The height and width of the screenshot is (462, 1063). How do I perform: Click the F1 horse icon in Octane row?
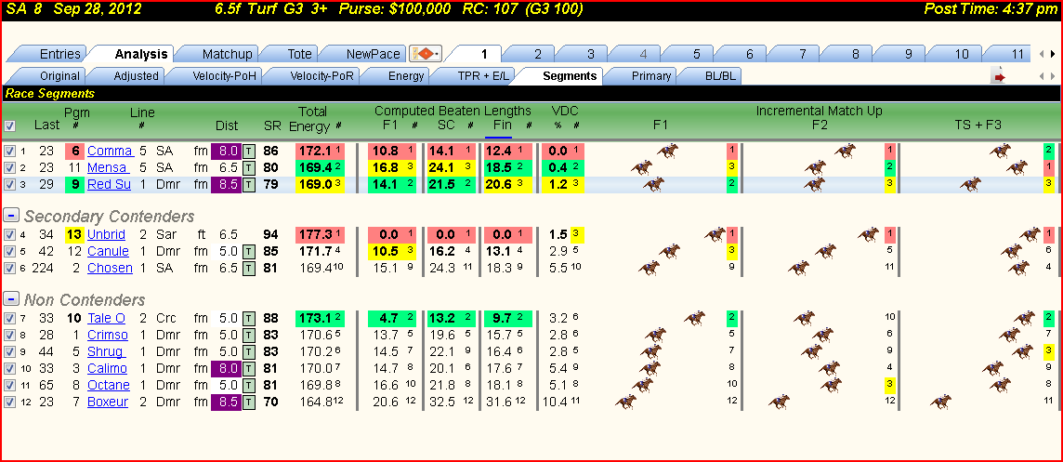tap(642, 385)
